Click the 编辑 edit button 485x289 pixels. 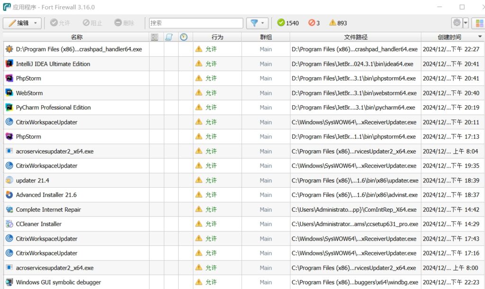[22, 23]
